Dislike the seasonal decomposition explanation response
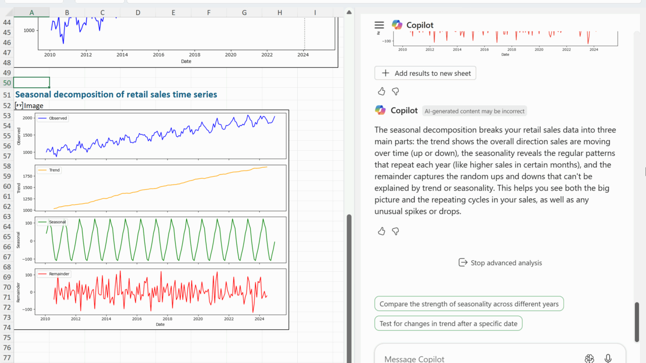 pos(396,231)
